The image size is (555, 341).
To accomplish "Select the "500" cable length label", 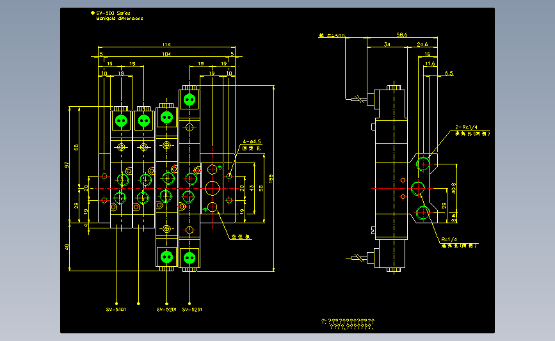I will pyautogui.click(x=340, y=36).
